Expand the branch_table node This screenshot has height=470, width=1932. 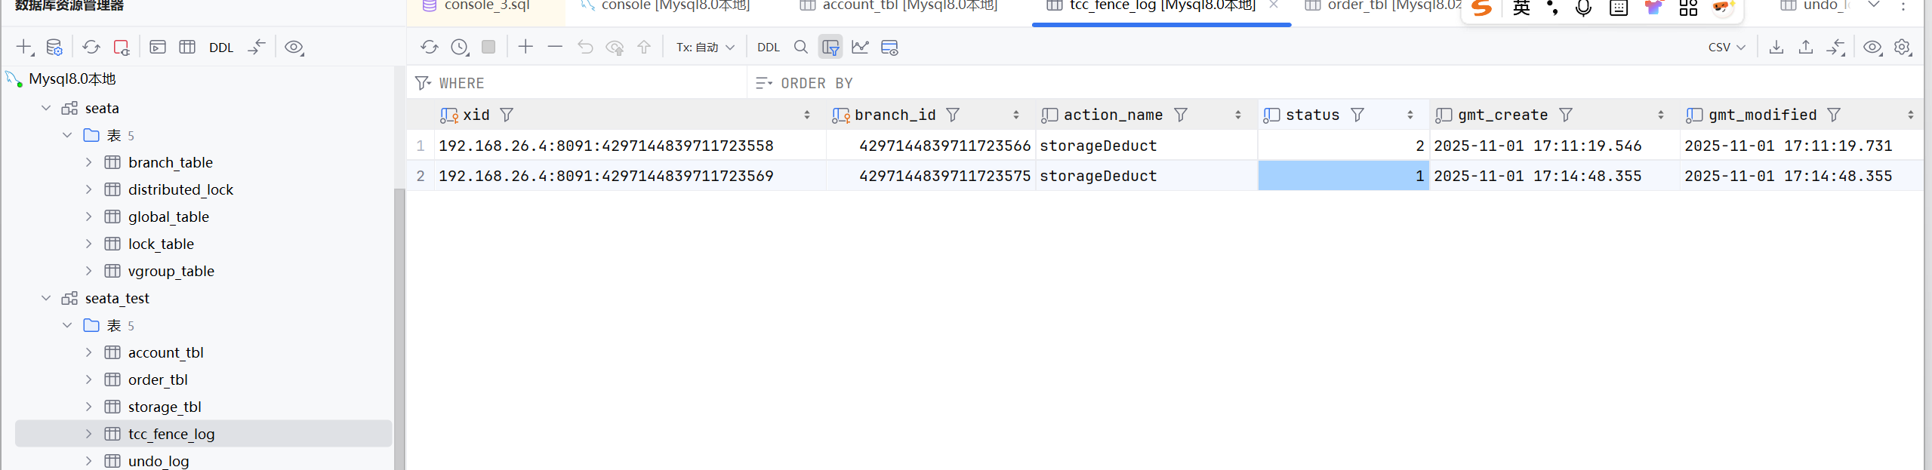click(88, 162)
